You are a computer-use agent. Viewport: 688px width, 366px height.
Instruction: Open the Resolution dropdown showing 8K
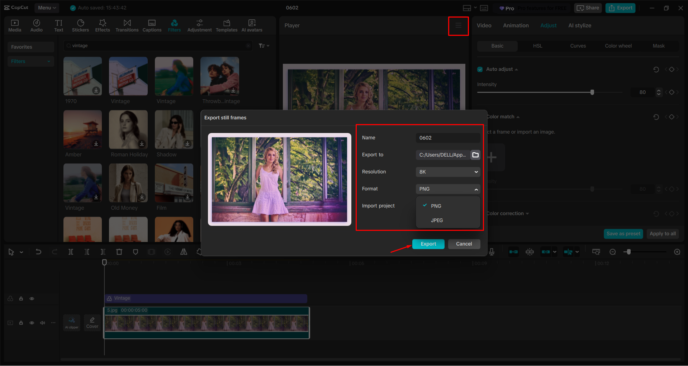click(447, 172)
